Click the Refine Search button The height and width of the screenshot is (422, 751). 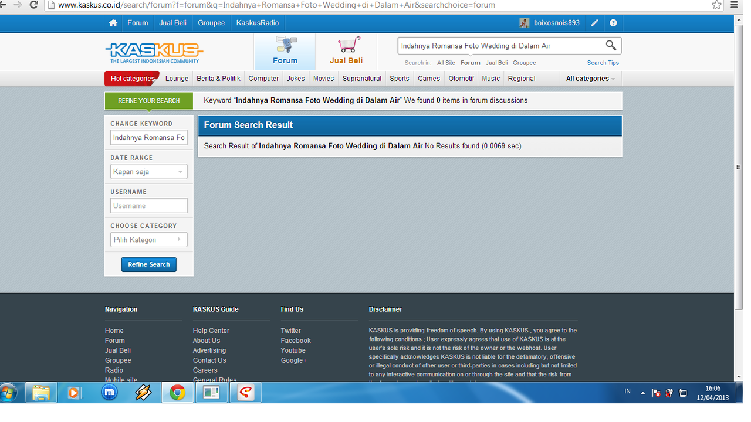pyautogui.click(x=149, y=264)
